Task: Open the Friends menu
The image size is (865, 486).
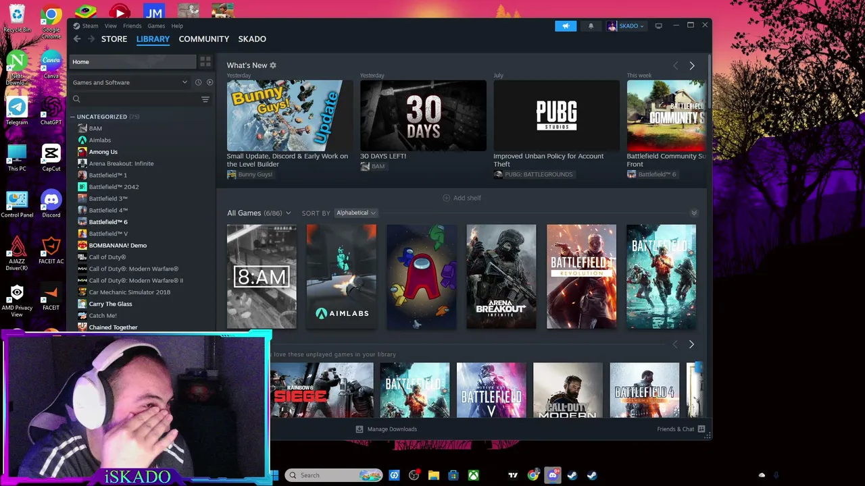Action: tap(132, 26)
